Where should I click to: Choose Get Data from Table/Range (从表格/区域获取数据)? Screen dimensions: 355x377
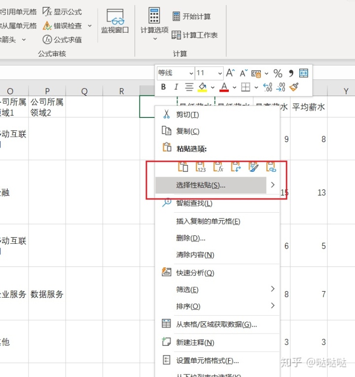217,325
